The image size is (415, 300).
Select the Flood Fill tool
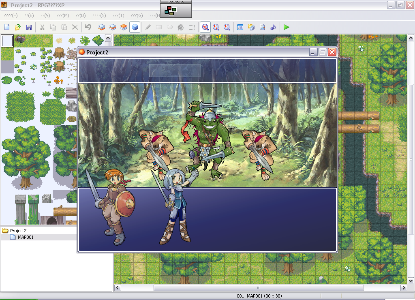[x=181, y=27]
